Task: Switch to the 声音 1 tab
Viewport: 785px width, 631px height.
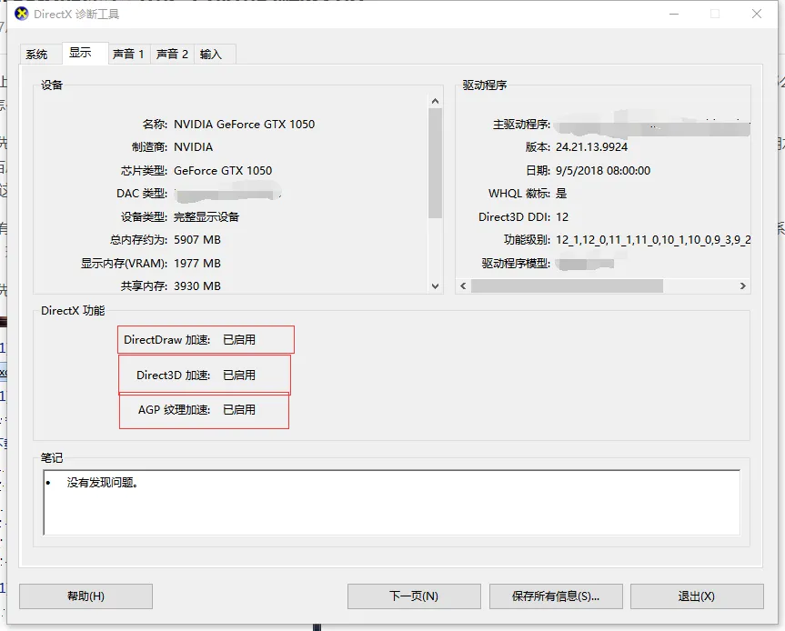Action: coord(128,54)
